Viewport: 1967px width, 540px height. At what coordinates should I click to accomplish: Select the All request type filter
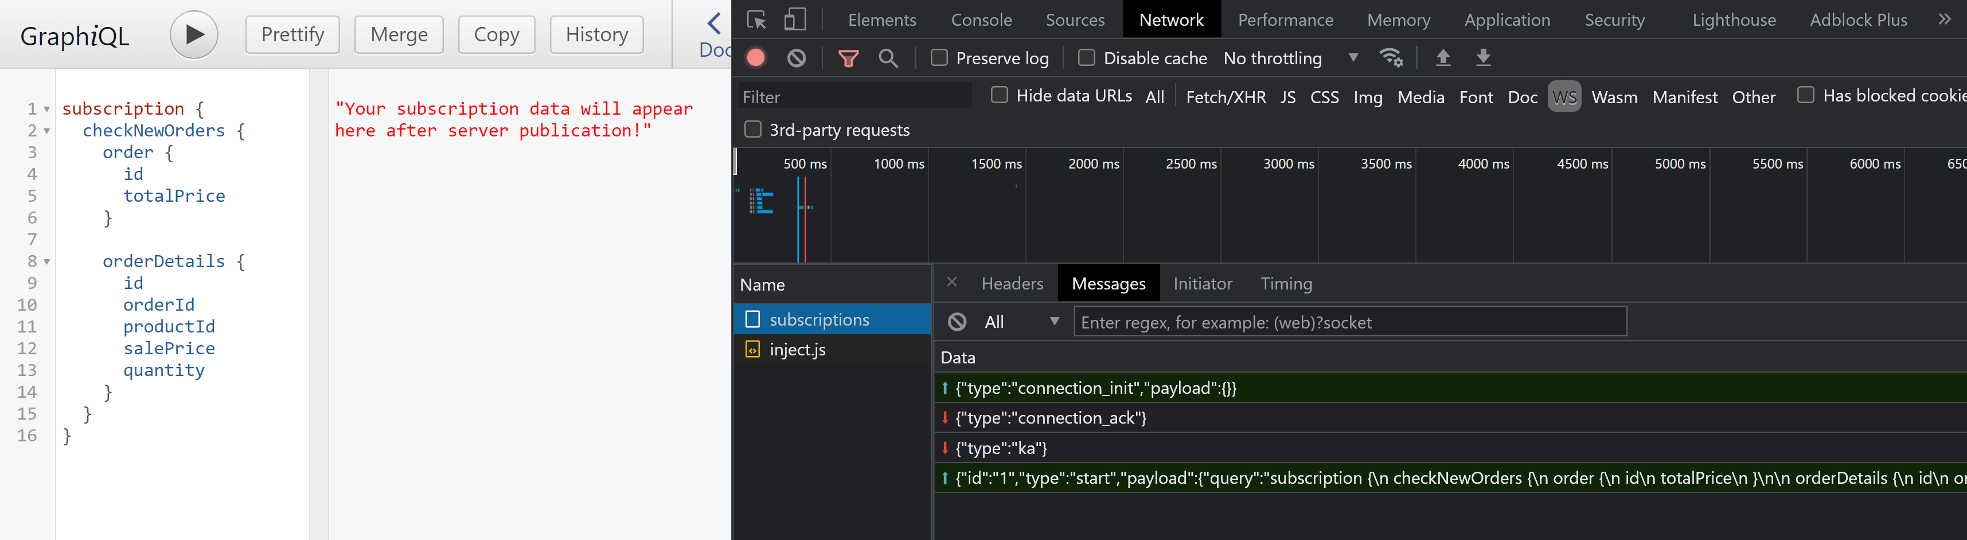pos(1154,97)
